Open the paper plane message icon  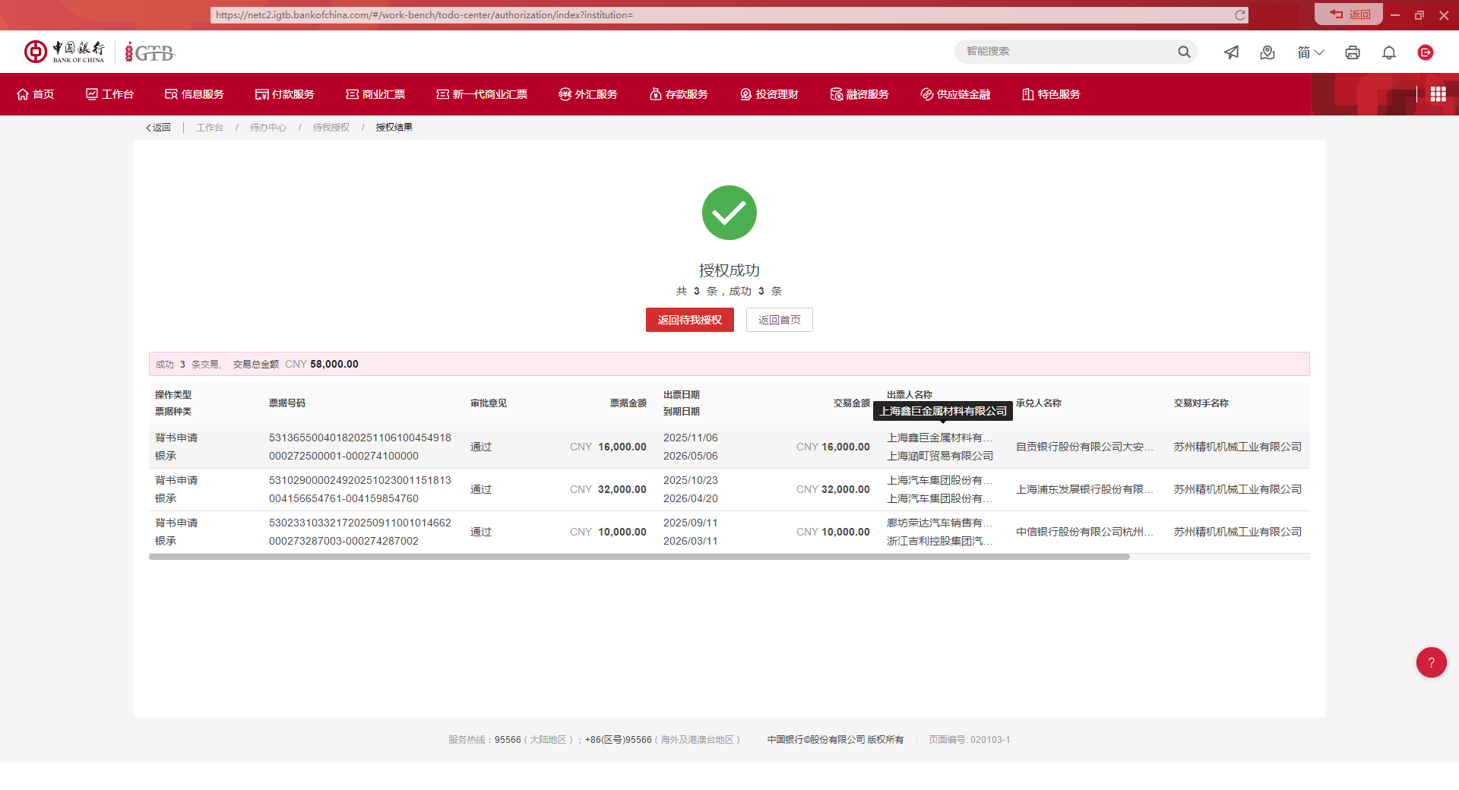point(1231,52)
